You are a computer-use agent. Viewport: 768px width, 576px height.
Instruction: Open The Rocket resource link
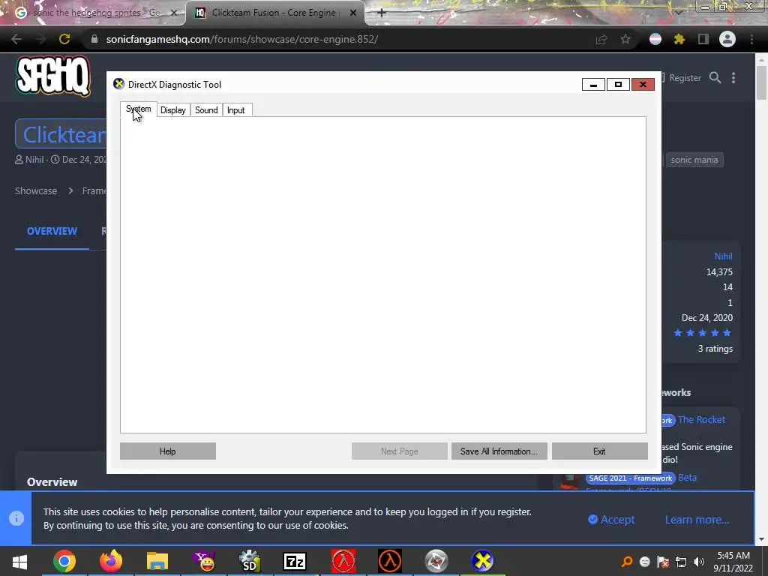(x=701, y=420)
